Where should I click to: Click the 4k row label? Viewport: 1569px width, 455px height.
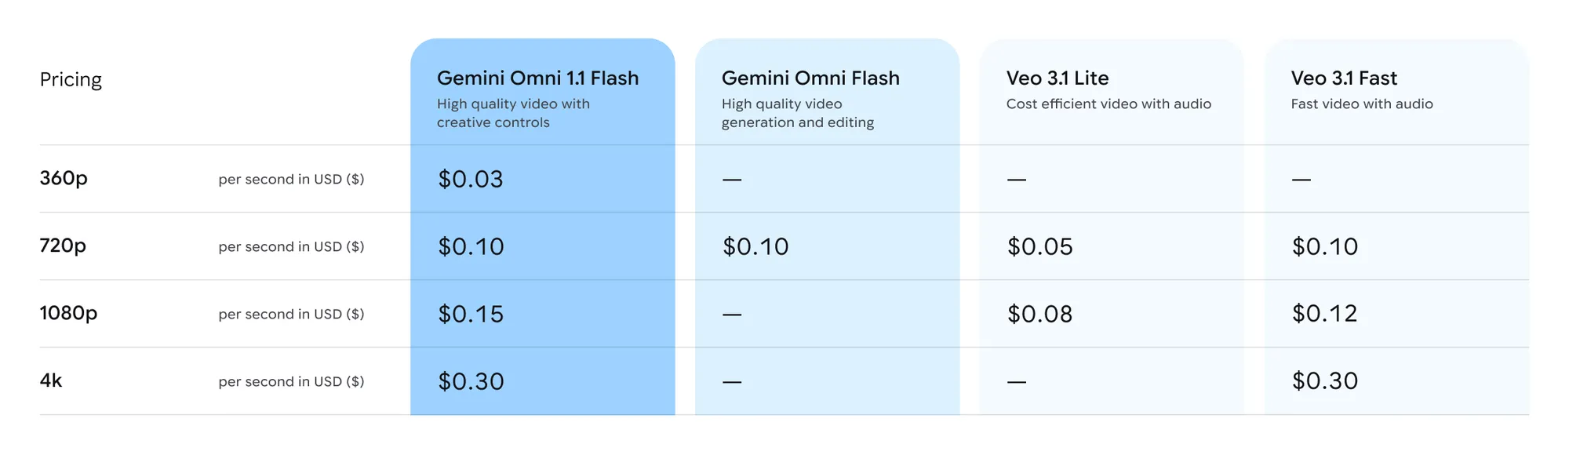pyautogui.click(x=51, y=380)
